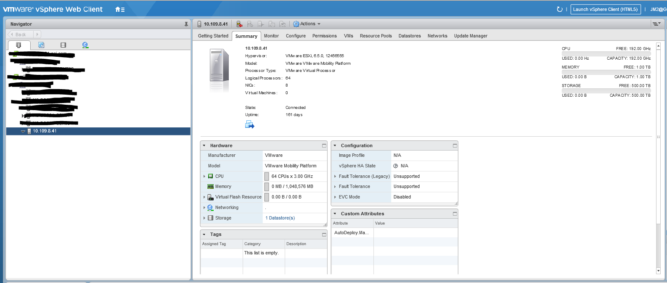Click the CPU usage capacity bar

(x=606, y=53)
